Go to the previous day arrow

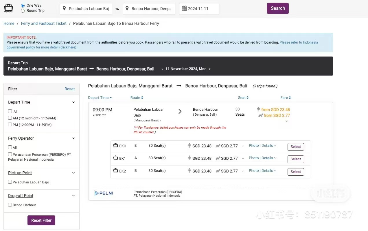(162, 69)
